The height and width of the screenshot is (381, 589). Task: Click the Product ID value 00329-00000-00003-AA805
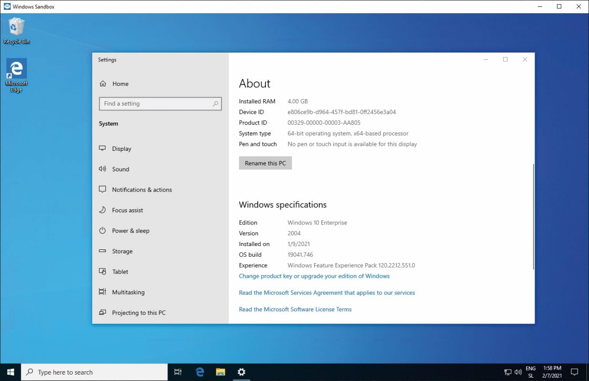click(324, 123)
